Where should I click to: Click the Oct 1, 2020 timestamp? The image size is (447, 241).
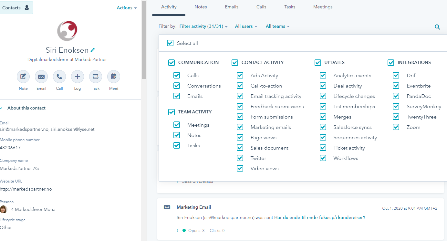pos(410,208)
